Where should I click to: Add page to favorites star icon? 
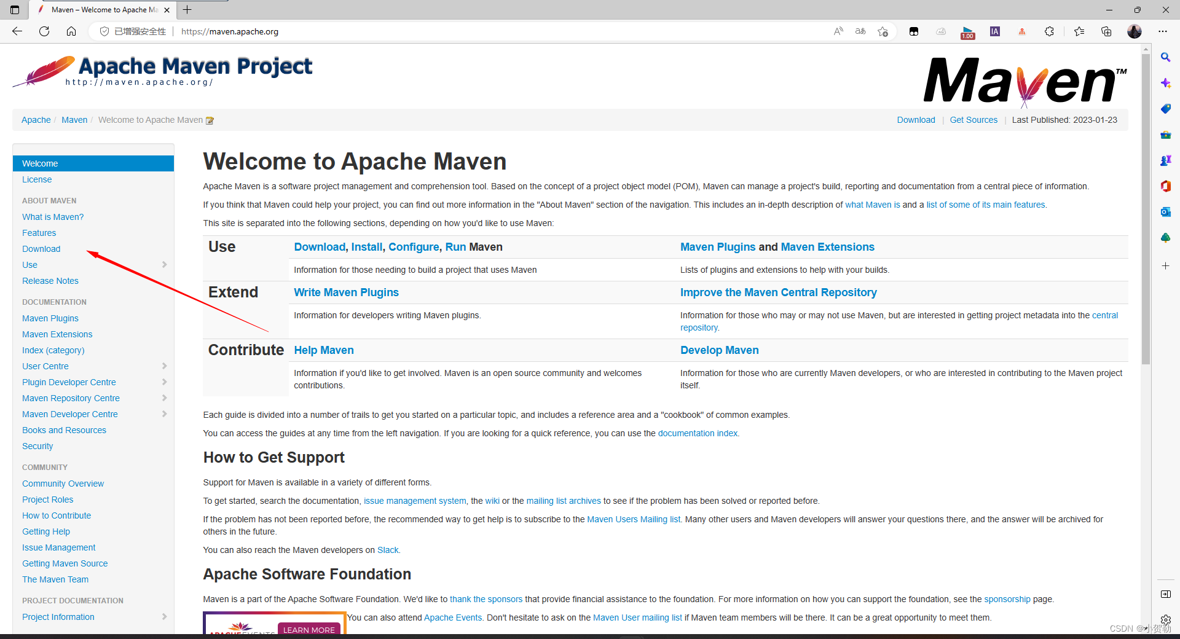coord(883,31)
